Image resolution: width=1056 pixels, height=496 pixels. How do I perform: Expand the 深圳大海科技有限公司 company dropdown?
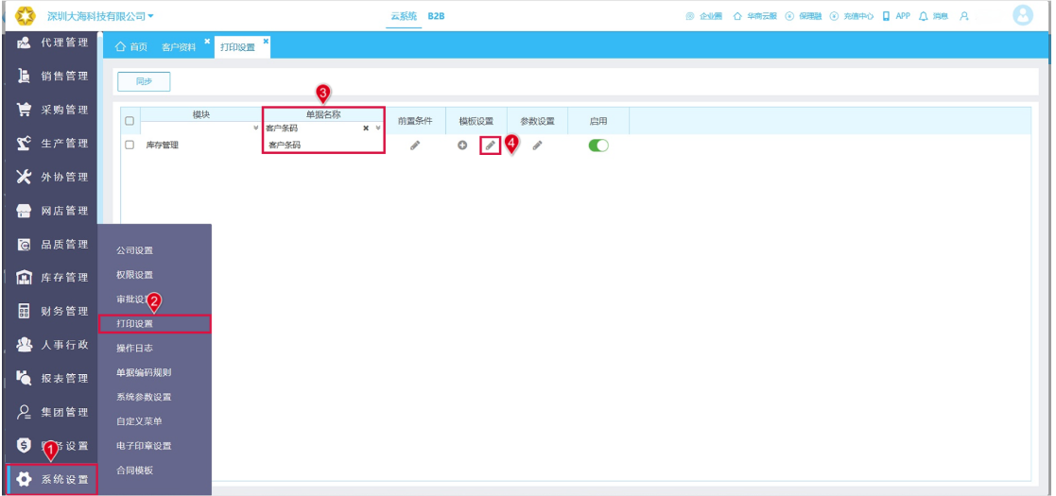pyautogui.click(x=100, y=15)
